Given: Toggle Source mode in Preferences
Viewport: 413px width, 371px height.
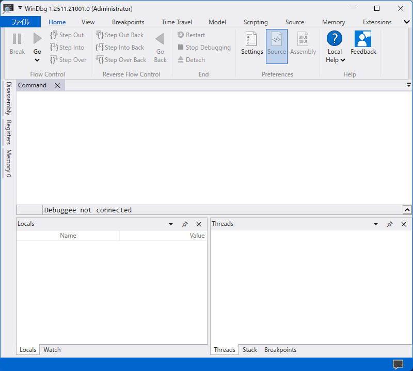Looking at the screenshot, I should (x=277, y=47).
